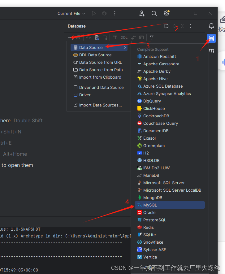Image resolution: width=225 pixels, height=274 pixels.
Task: Open the Maven sidebar tool icon
Action: pos(211,50)
